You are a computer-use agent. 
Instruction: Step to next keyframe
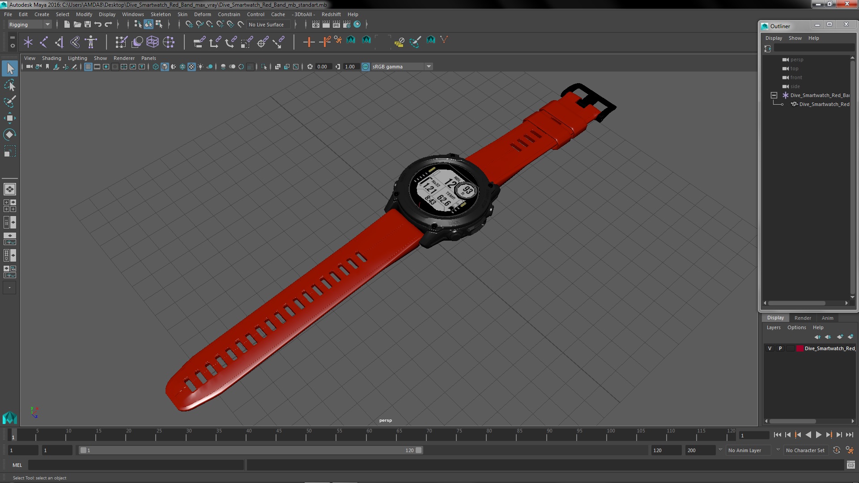coord(829,435)
